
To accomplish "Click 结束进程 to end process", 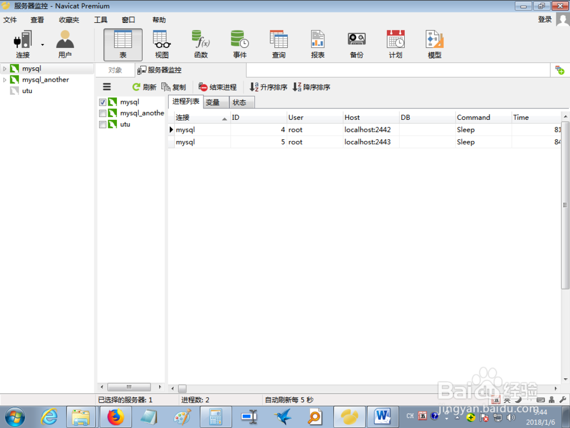I will (x=217, y=87).
